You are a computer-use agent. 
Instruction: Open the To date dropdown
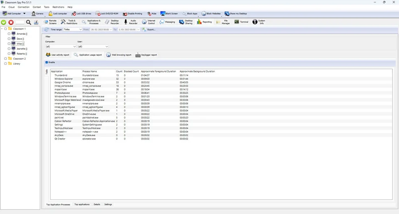pyautogui.click(x=138, y=29)
